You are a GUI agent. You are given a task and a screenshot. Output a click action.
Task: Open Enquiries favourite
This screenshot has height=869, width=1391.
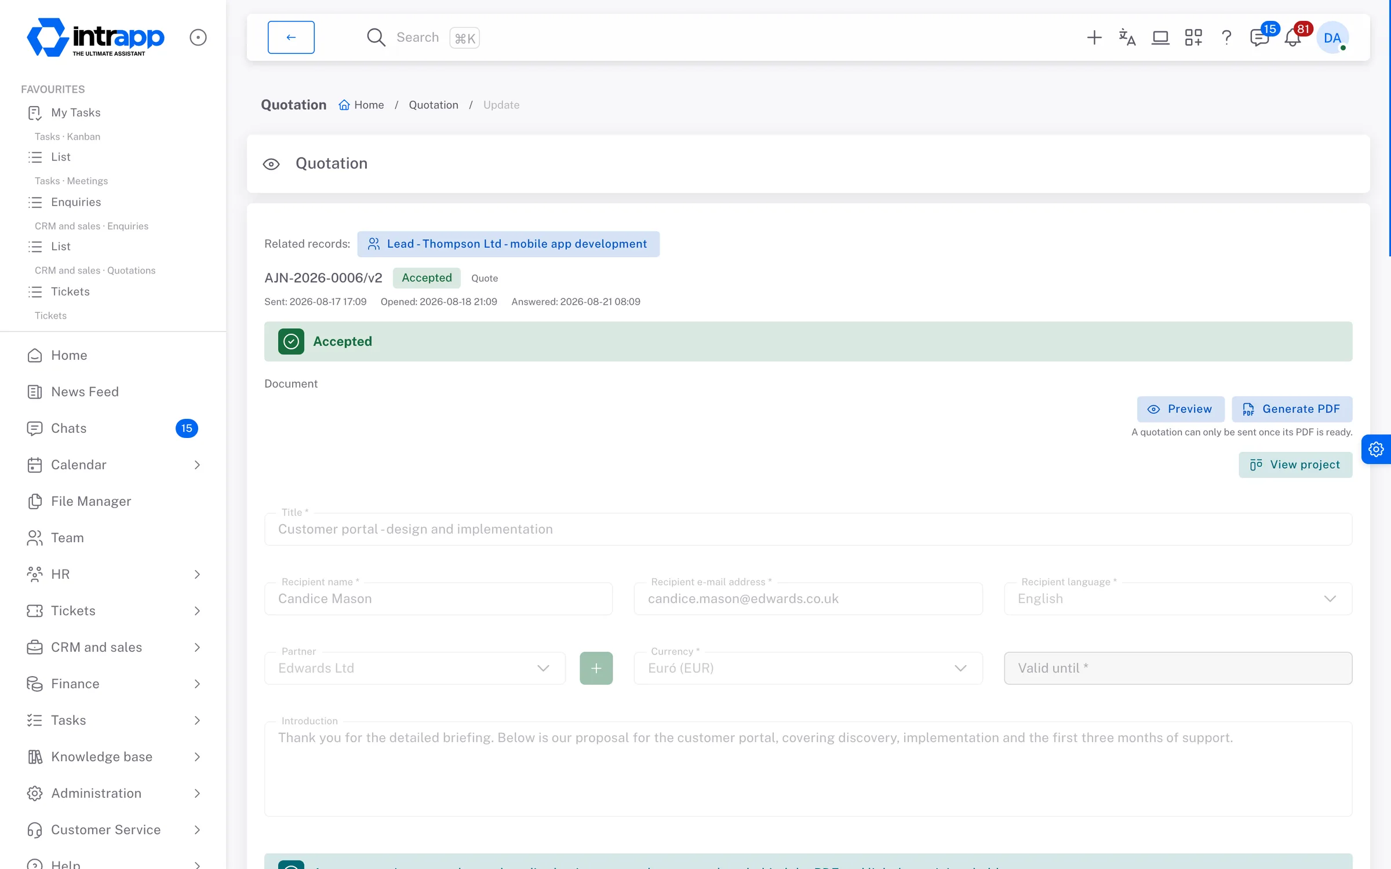[x=76, y=202]
